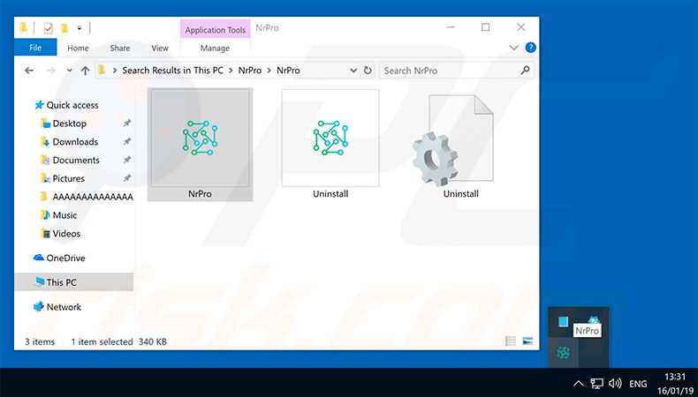Click the Properties quick access toolbar icon

[x=48, y=28]
